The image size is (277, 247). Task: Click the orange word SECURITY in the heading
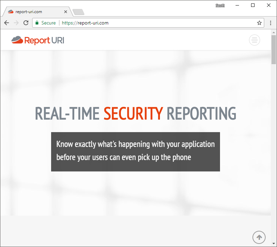coord(133,113)
